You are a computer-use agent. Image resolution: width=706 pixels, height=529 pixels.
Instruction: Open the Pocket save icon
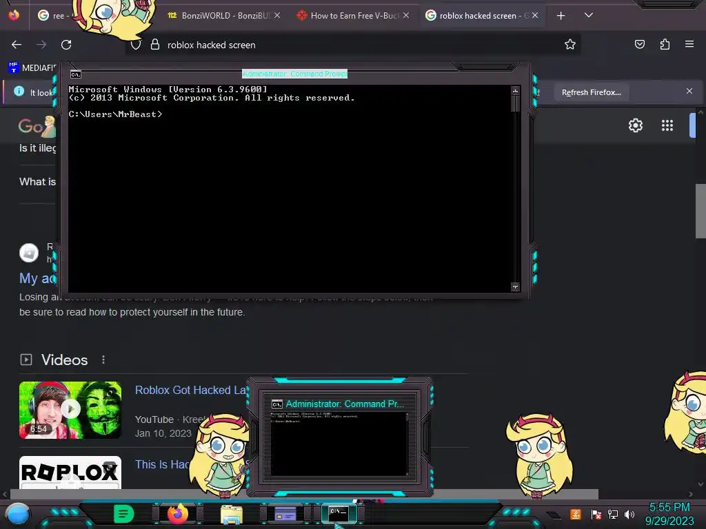(639, 44)
